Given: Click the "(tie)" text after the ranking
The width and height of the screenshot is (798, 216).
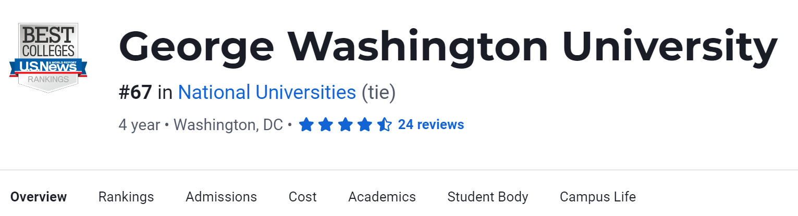Looking at the screenshot, I should [x=378, y=93].
